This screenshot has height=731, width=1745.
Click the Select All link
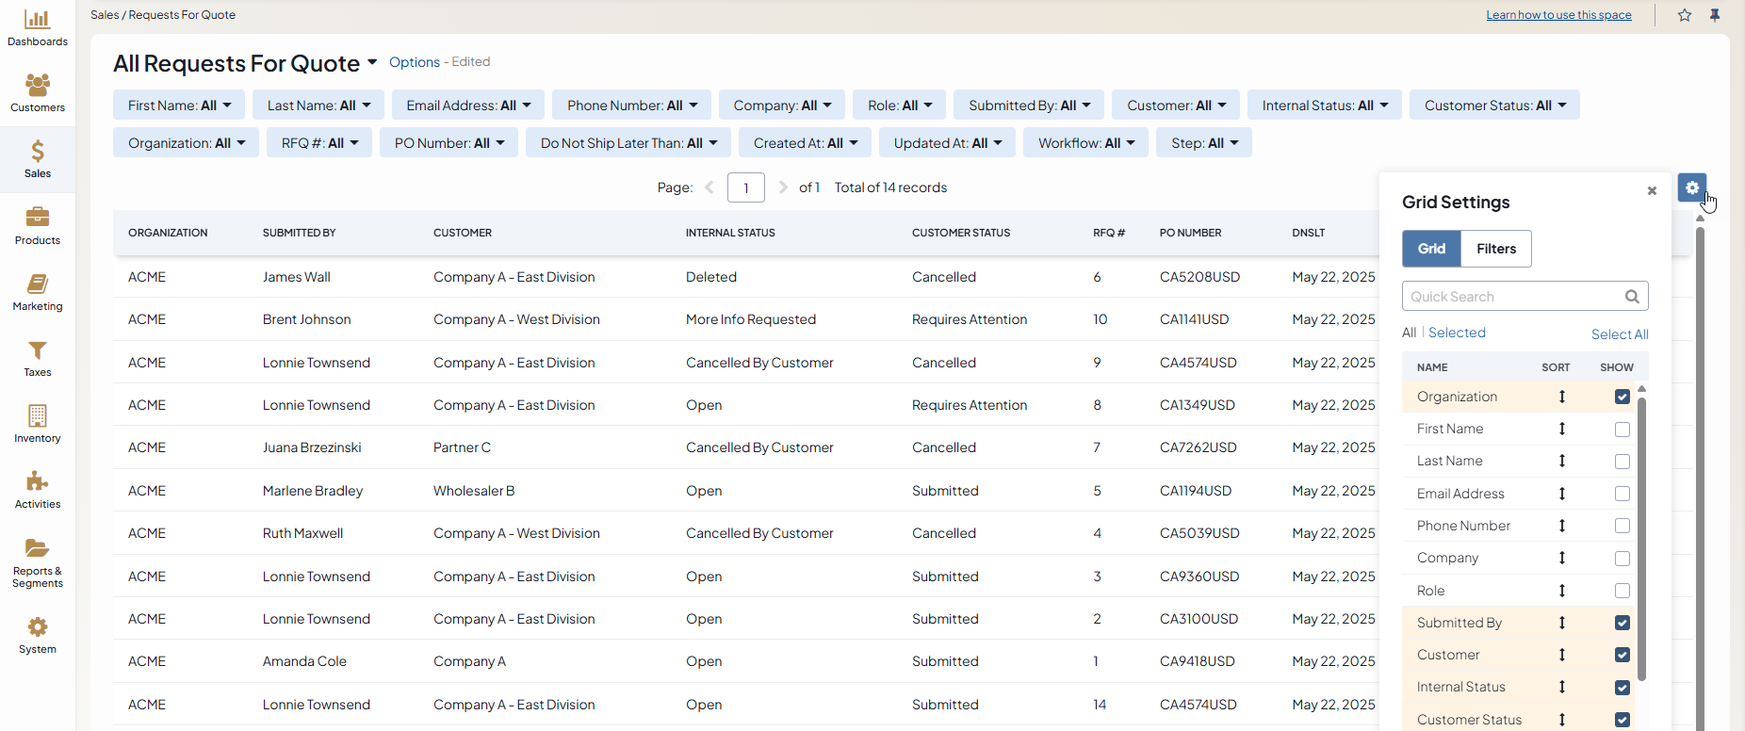click(1619, 334)
